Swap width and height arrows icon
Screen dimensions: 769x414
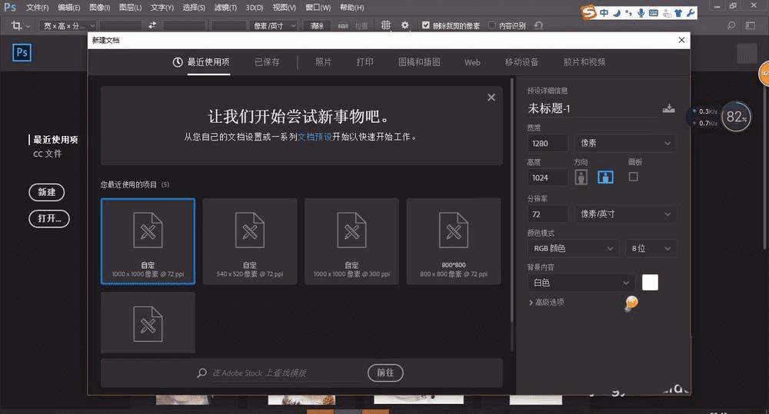(x=152, y=25)
